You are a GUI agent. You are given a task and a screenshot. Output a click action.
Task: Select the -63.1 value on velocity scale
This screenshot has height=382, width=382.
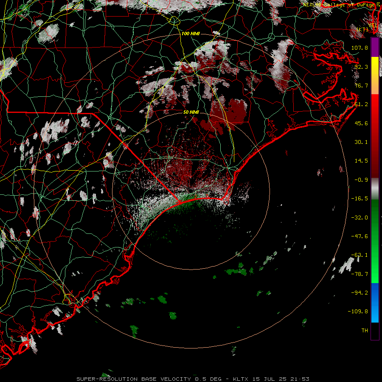[360, 255]
